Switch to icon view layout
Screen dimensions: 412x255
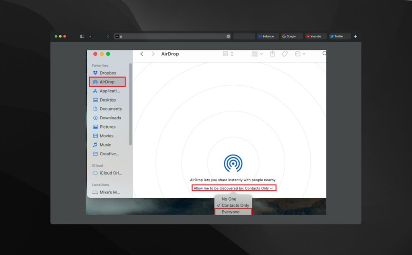point(225,54)
